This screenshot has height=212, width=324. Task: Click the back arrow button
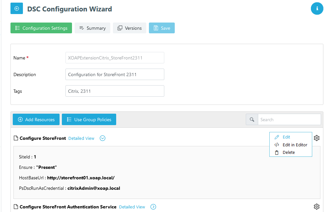[17, 8]
